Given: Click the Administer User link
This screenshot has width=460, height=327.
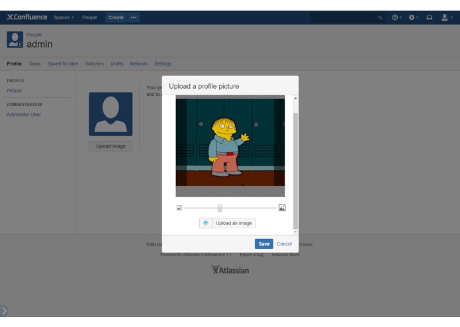Looking at the screenshot, I should pos(24,115).
